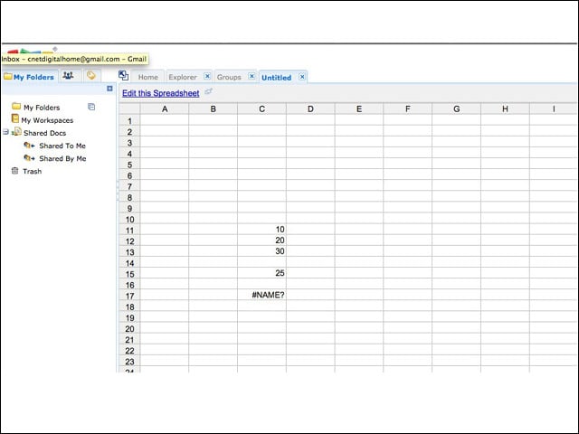
Task: Click the cell containing 10
Action: [x=261, y=230]
